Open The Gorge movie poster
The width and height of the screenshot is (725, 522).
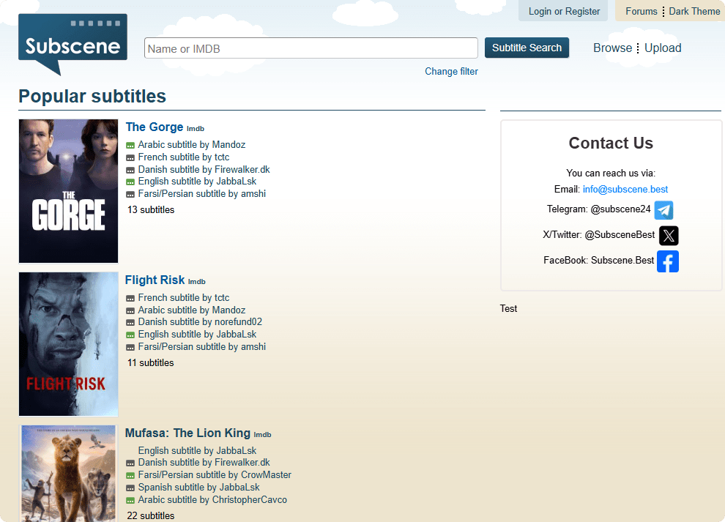68,190
